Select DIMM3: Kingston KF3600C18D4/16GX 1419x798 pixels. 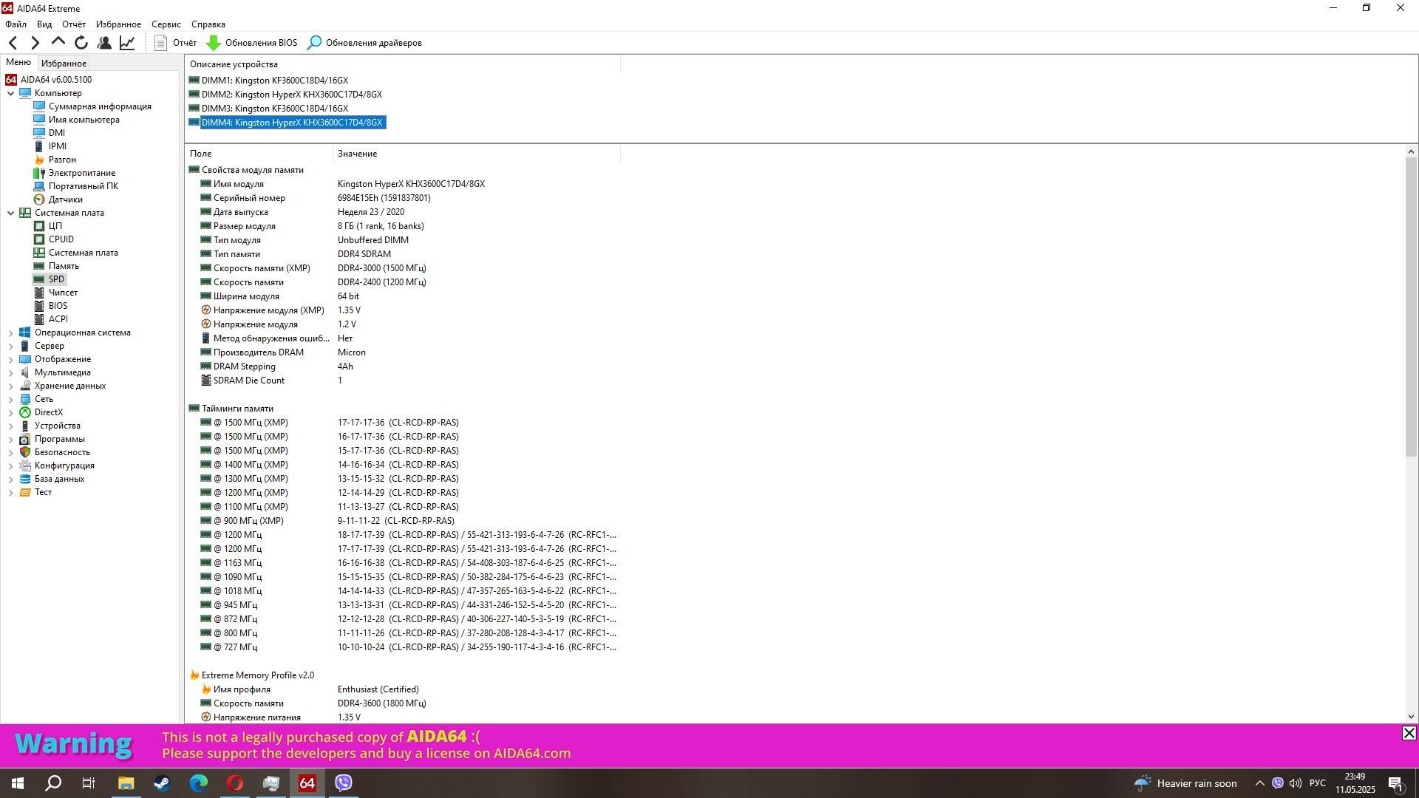[x=274, y=109]
